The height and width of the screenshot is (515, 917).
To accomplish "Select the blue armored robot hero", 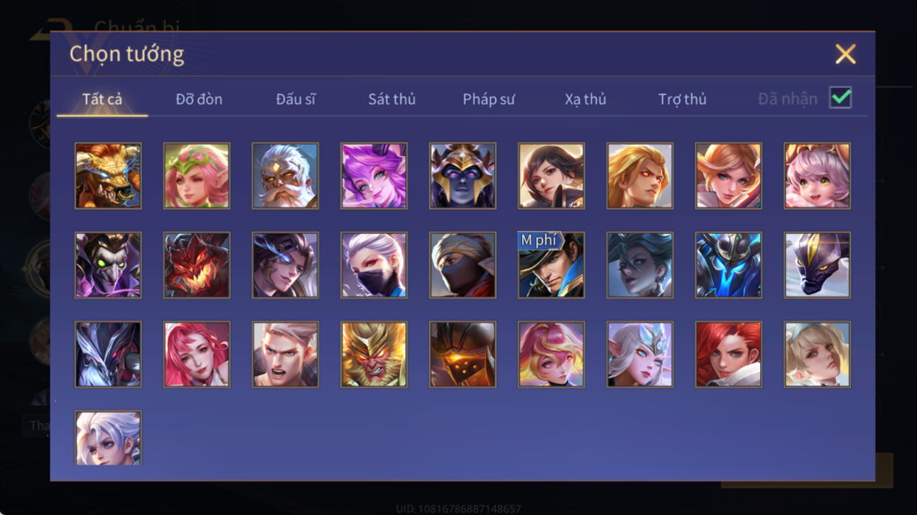I will (x=729, y=265).
